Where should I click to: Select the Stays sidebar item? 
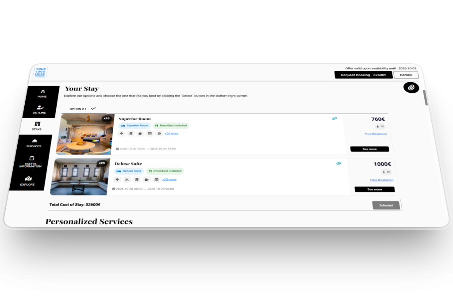(x=37, y=126)
